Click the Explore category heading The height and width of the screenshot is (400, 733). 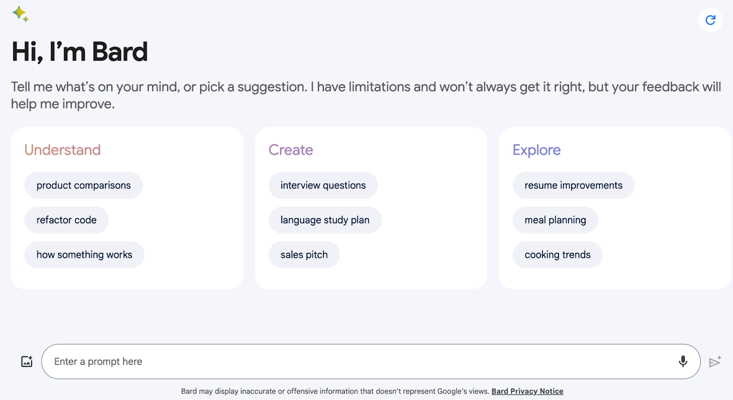536,150
